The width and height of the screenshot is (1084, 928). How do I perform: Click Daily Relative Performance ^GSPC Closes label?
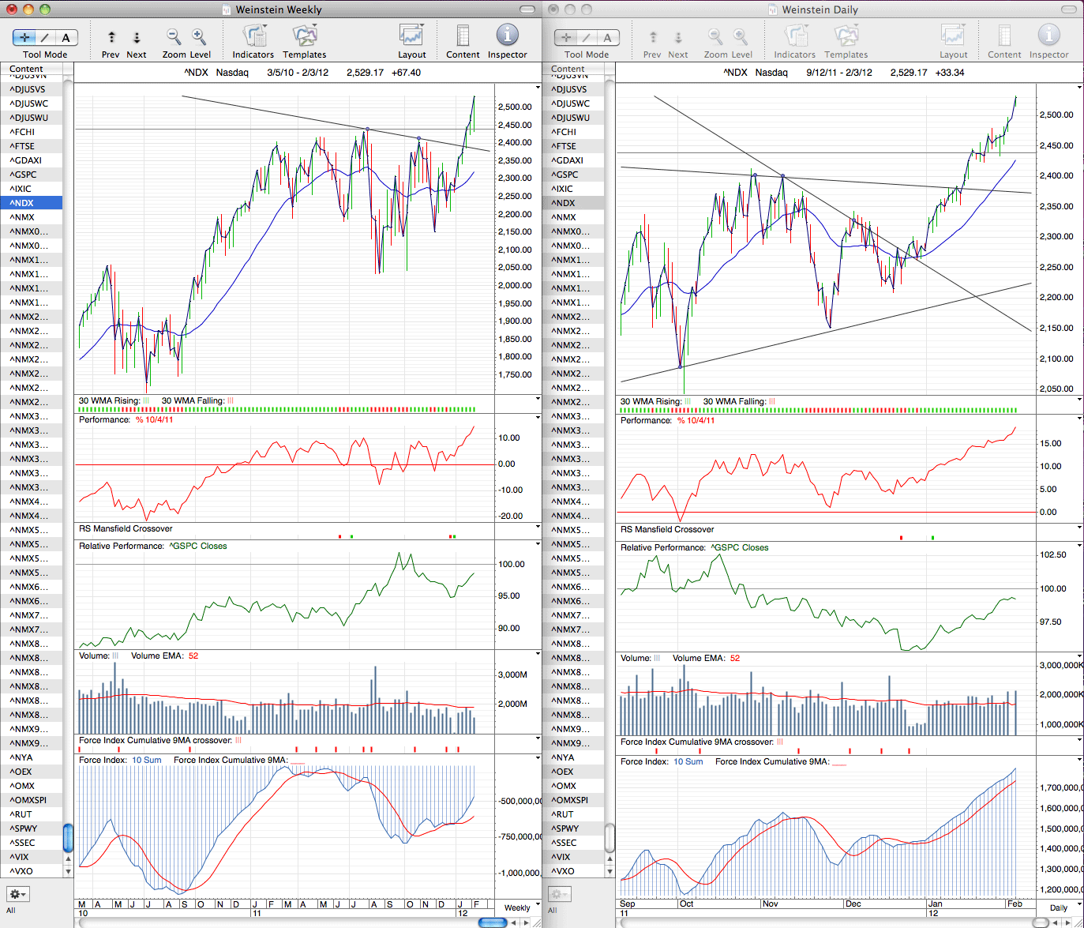tap(739, 547)
